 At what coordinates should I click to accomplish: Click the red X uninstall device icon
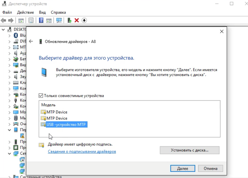[x=77, y=20]
